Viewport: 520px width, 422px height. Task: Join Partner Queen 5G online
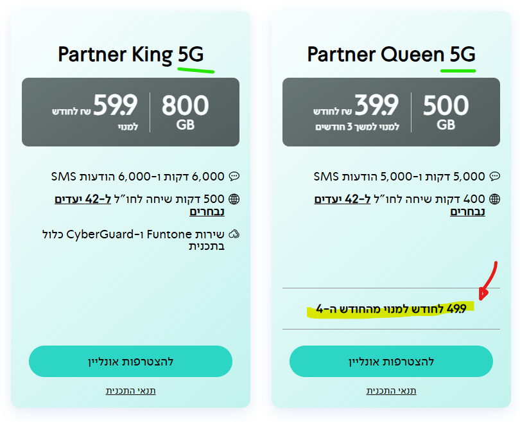391,361
